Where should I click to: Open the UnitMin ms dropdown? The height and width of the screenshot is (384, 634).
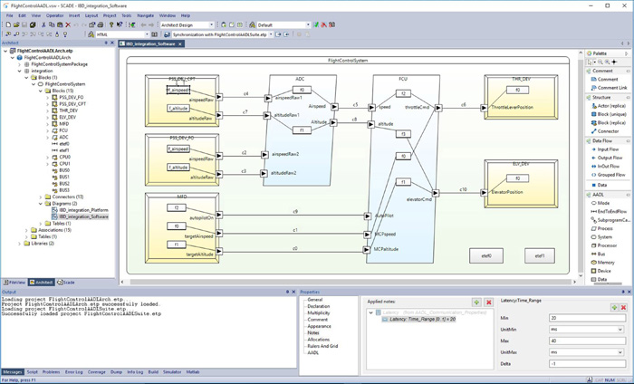pyautogui.click(x=620, y=330)
